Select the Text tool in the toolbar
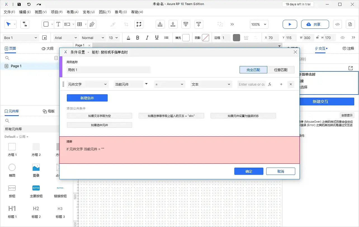The width and height of the screenshot is (359, 227). click(x=58, y=24)
